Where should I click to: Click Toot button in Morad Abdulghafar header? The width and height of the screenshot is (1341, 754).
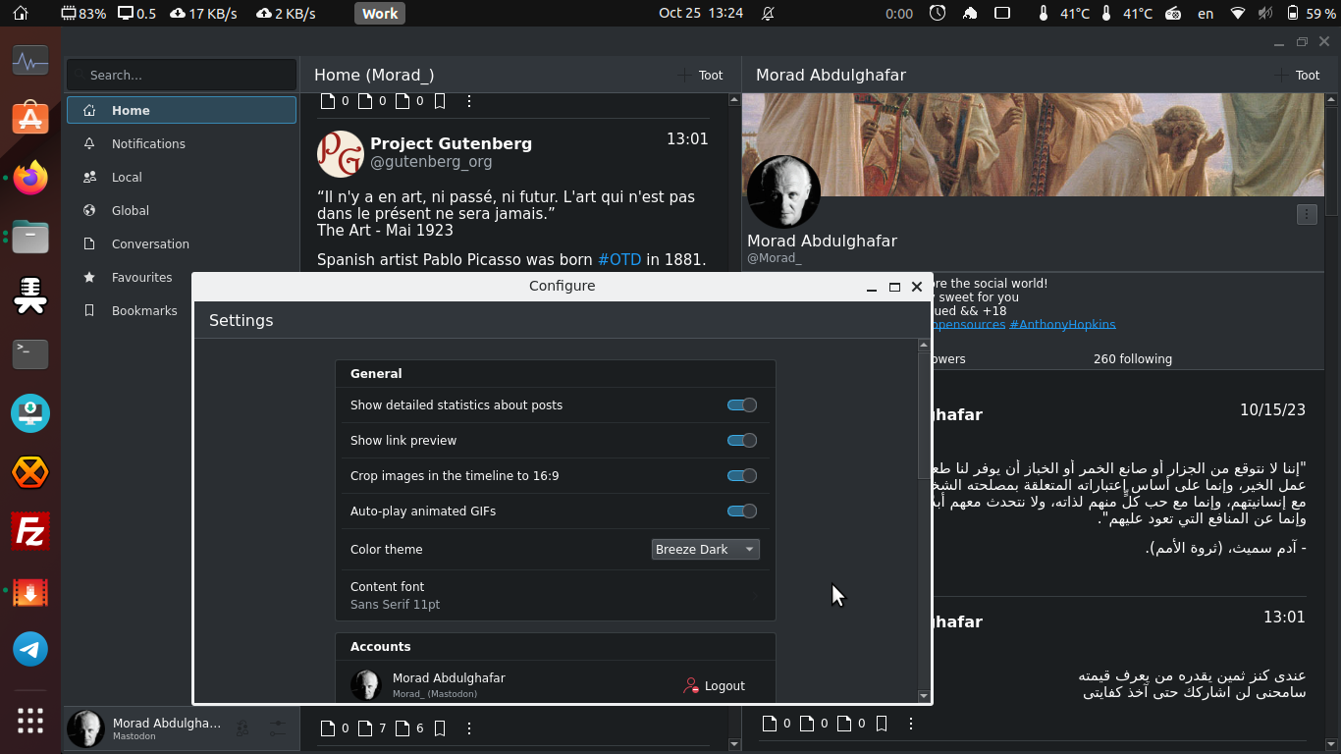(1297, 75)
